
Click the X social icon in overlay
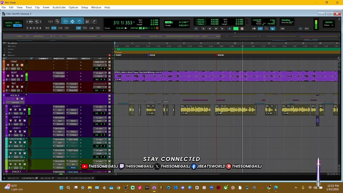coord(157,166)
